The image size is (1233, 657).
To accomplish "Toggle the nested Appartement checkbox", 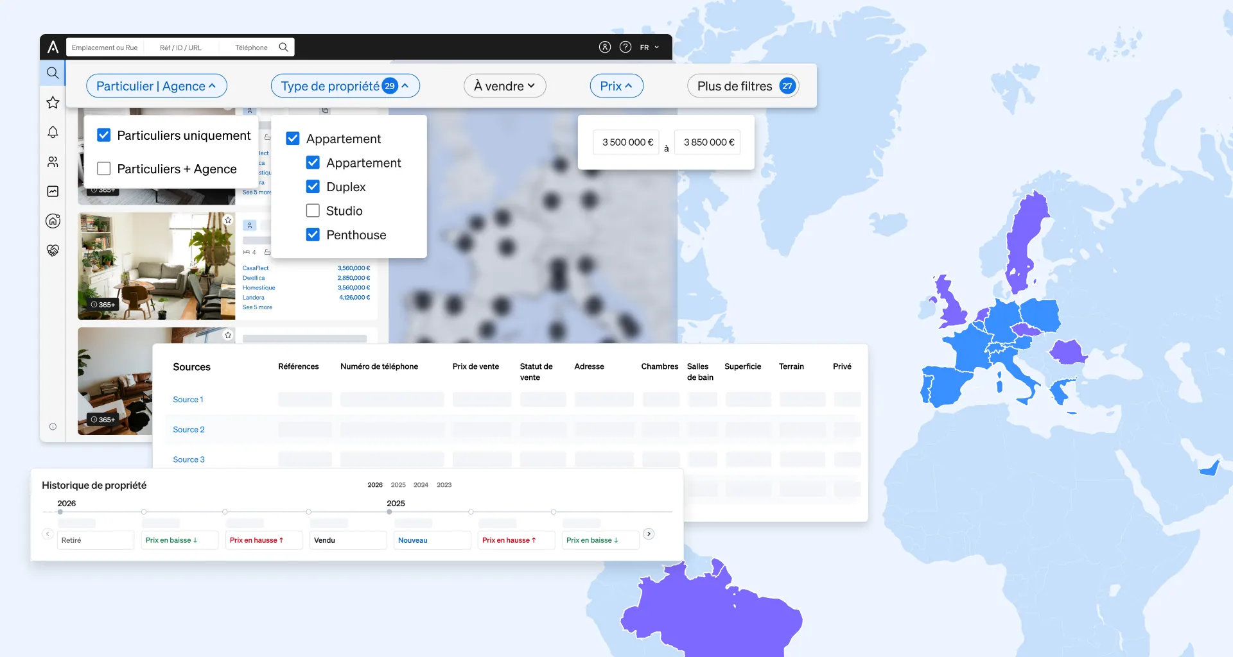I will [x=313, y=163].
